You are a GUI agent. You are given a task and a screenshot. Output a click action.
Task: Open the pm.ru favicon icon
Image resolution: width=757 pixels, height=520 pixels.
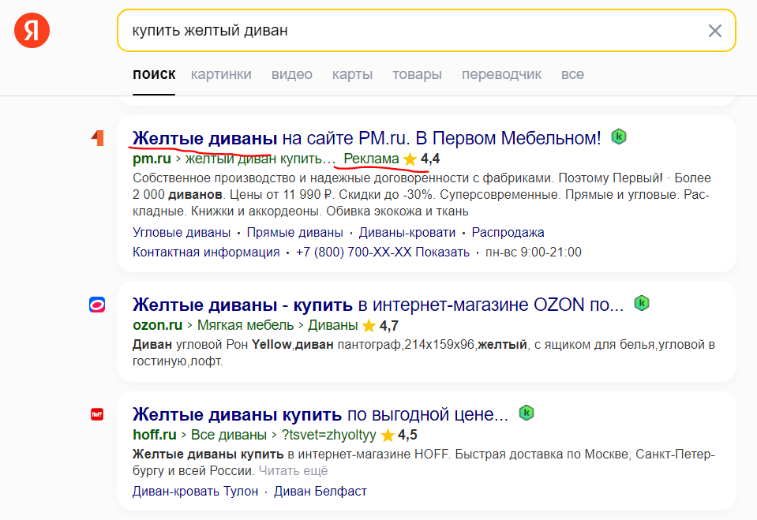coord(98,138)
